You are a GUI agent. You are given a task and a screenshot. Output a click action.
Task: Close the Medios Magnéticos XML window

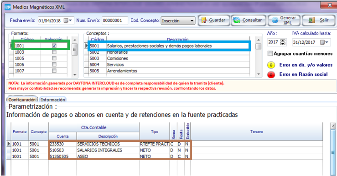point(329,5)
